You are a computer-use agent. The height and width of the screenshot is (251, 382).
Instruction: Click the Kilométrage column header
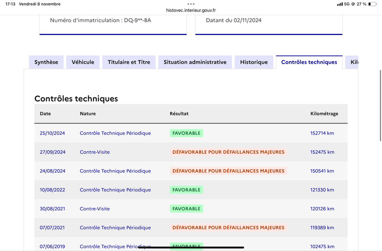coord(324,114)
